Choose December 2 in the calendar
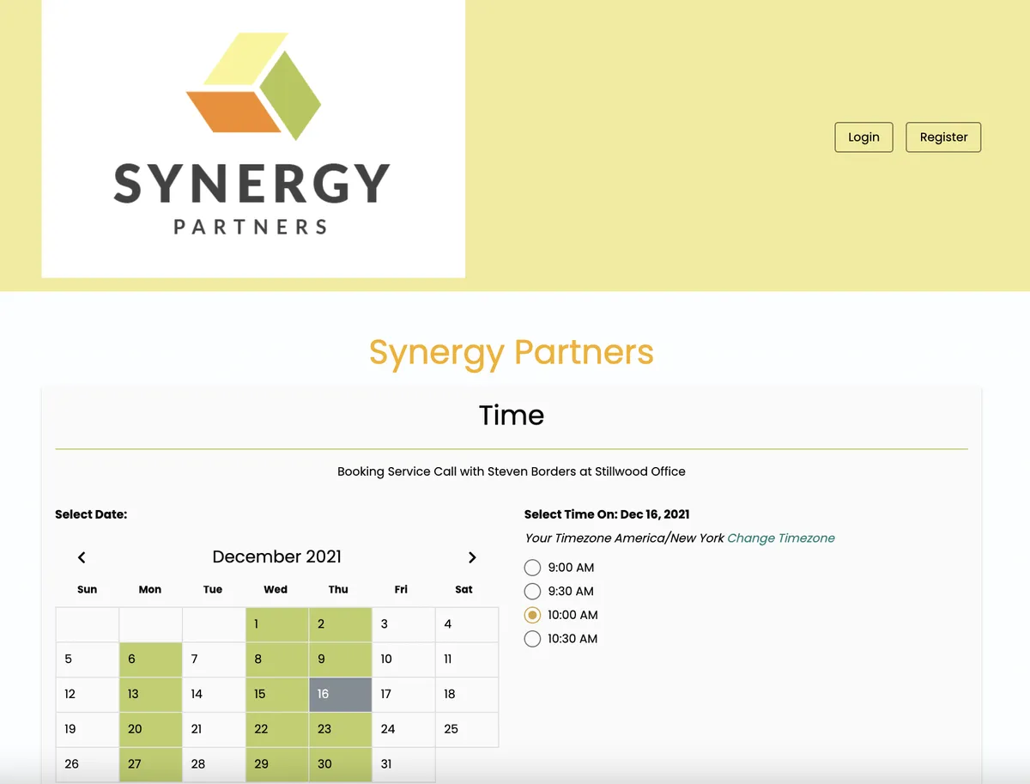Image resolution: width=1030 pixels, height=784 pixels. 340,624
